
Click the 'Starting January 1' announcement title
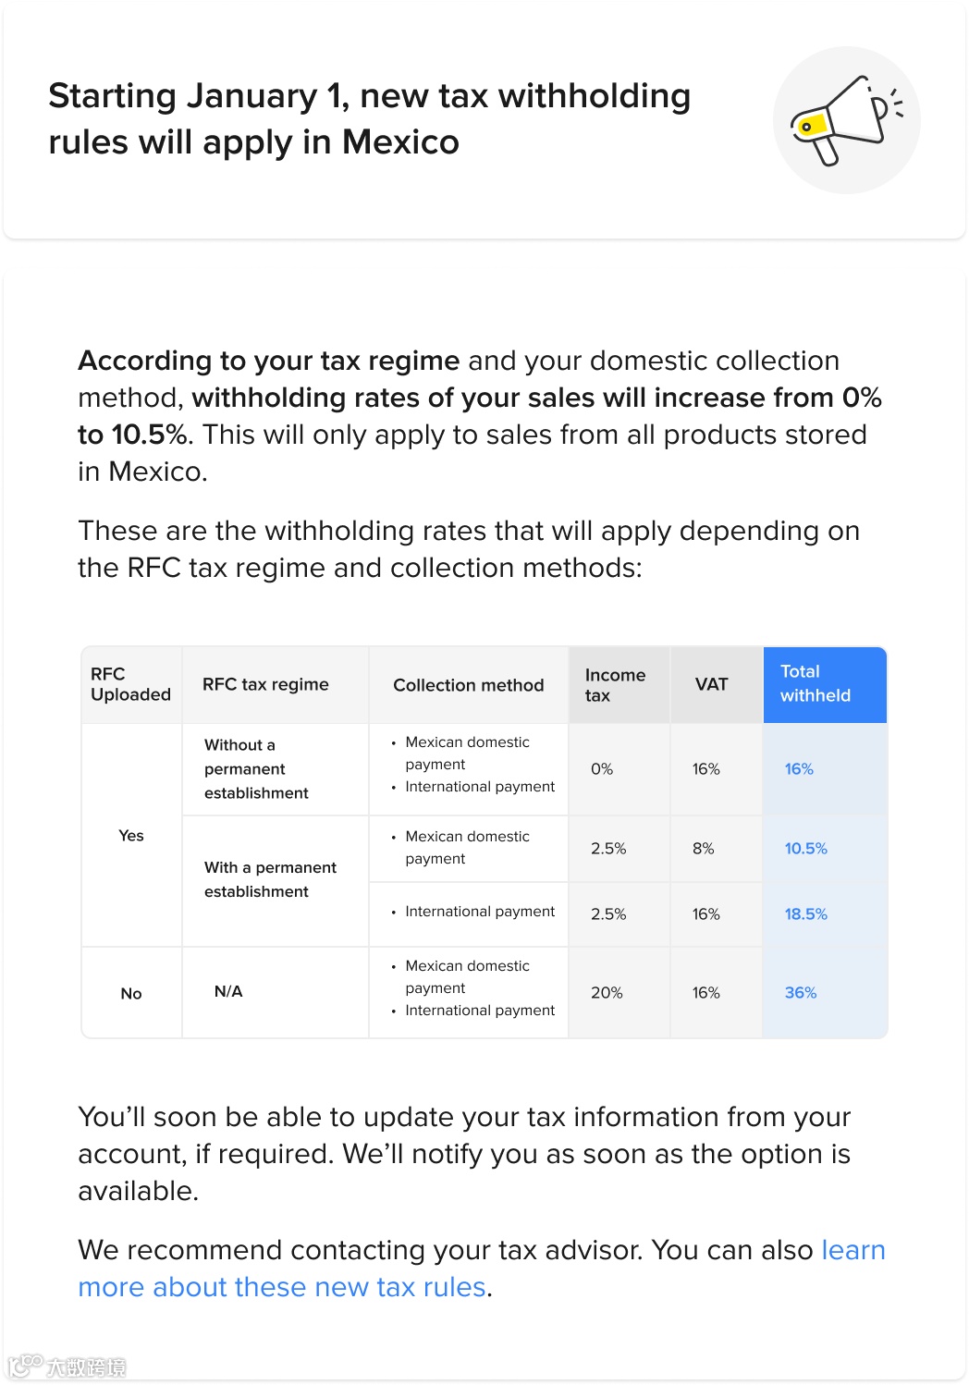[x=369, y=119]
